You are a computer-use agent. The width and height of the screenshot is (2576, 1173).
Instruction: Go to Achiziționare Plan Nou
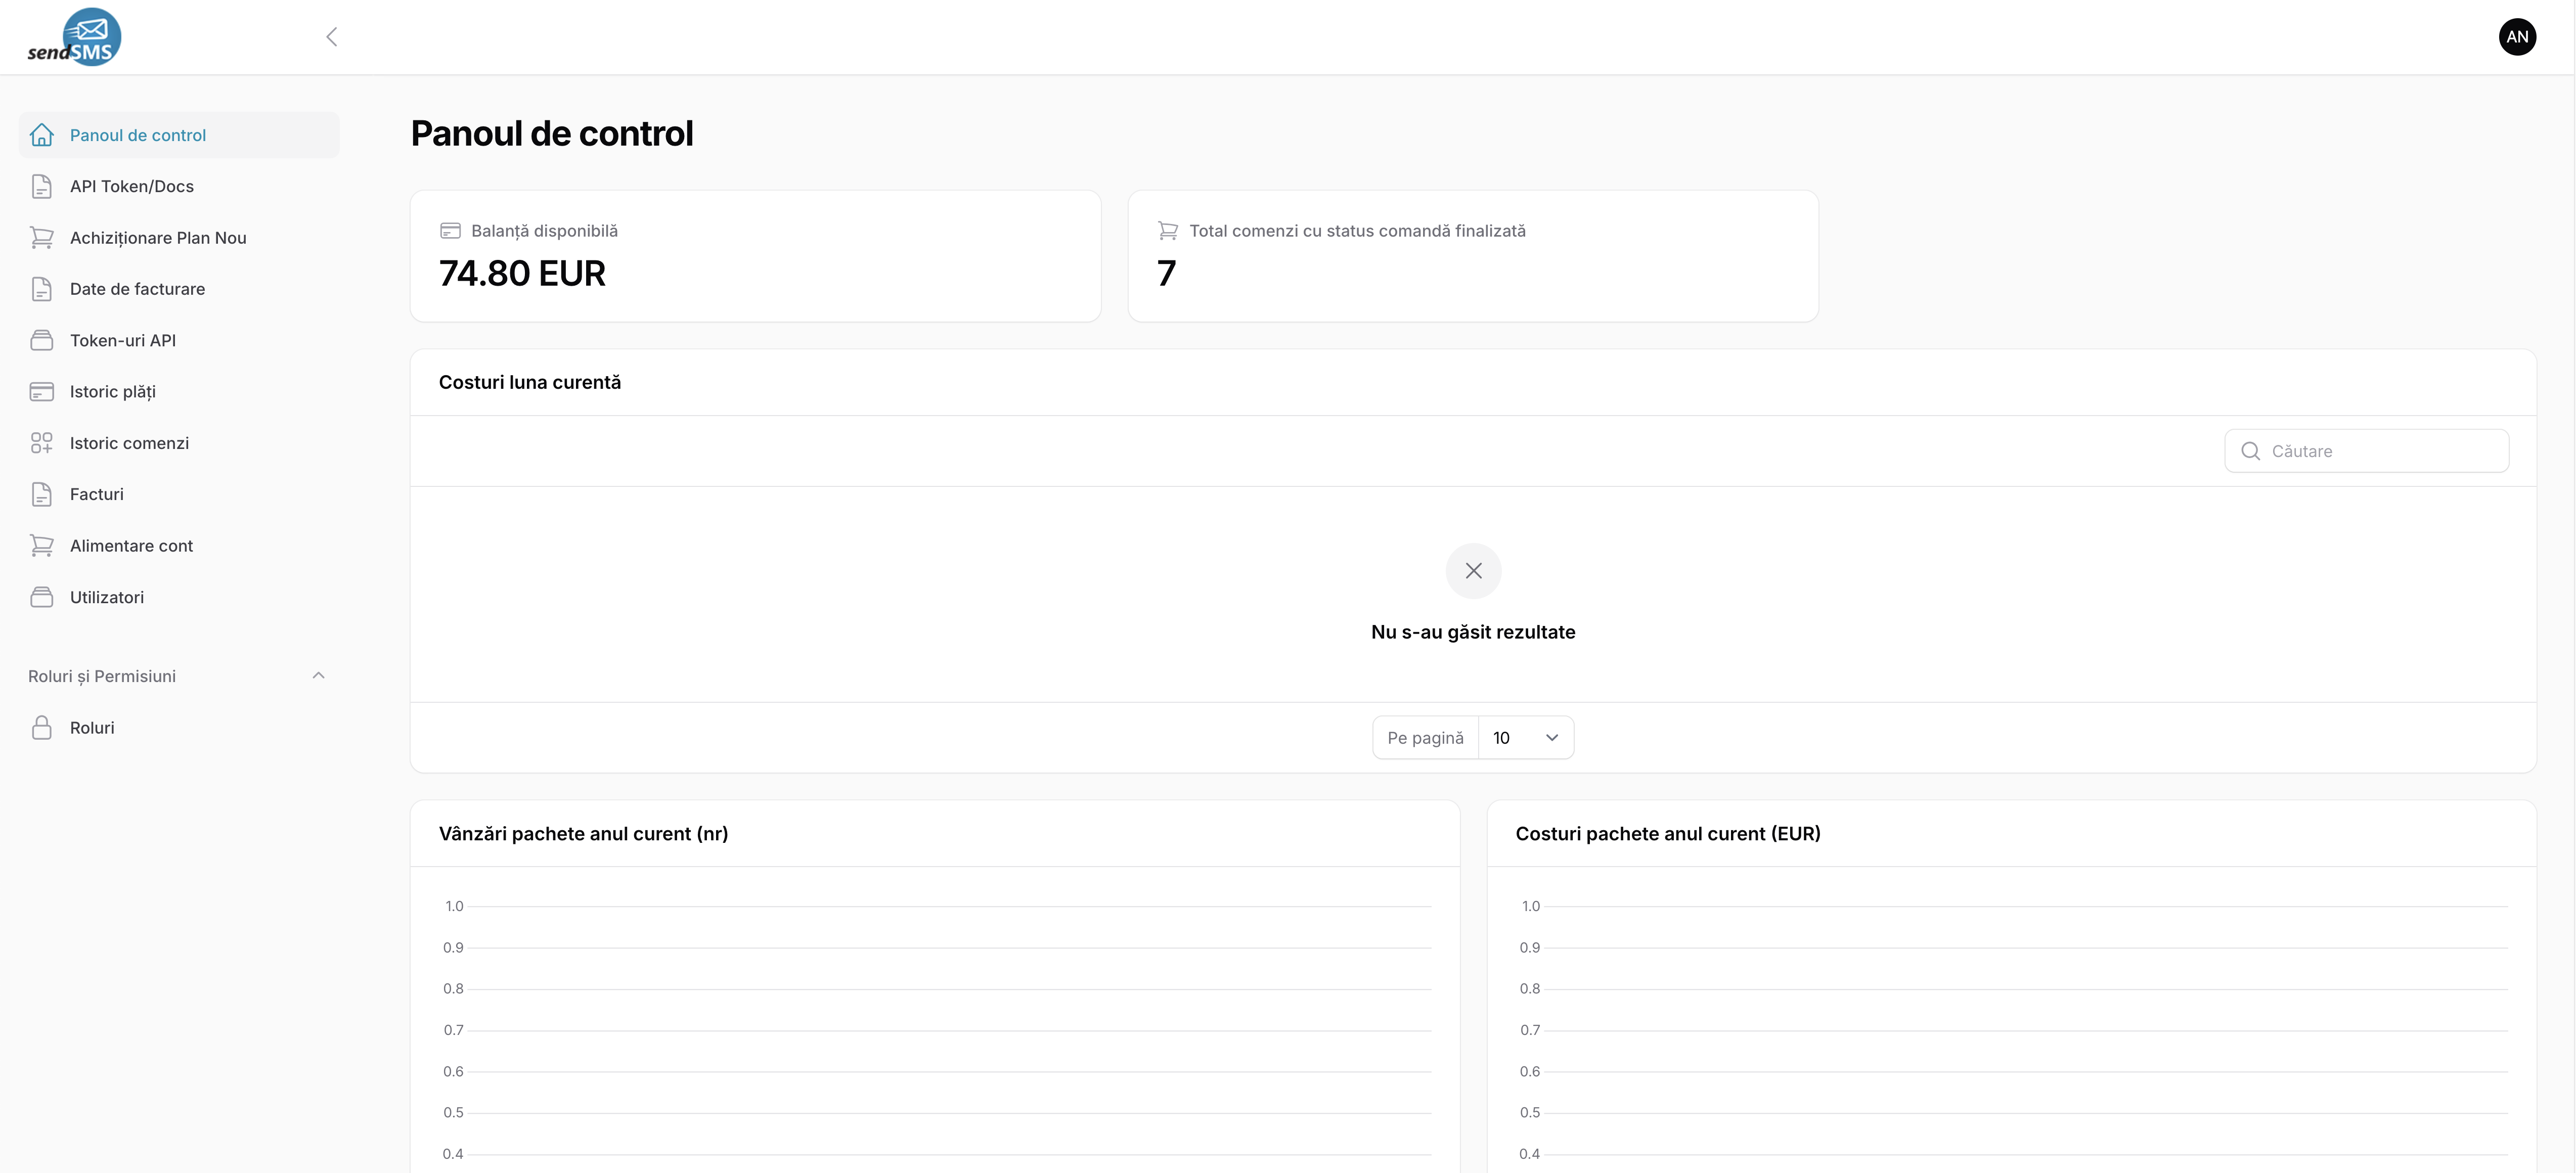(179, 238)
